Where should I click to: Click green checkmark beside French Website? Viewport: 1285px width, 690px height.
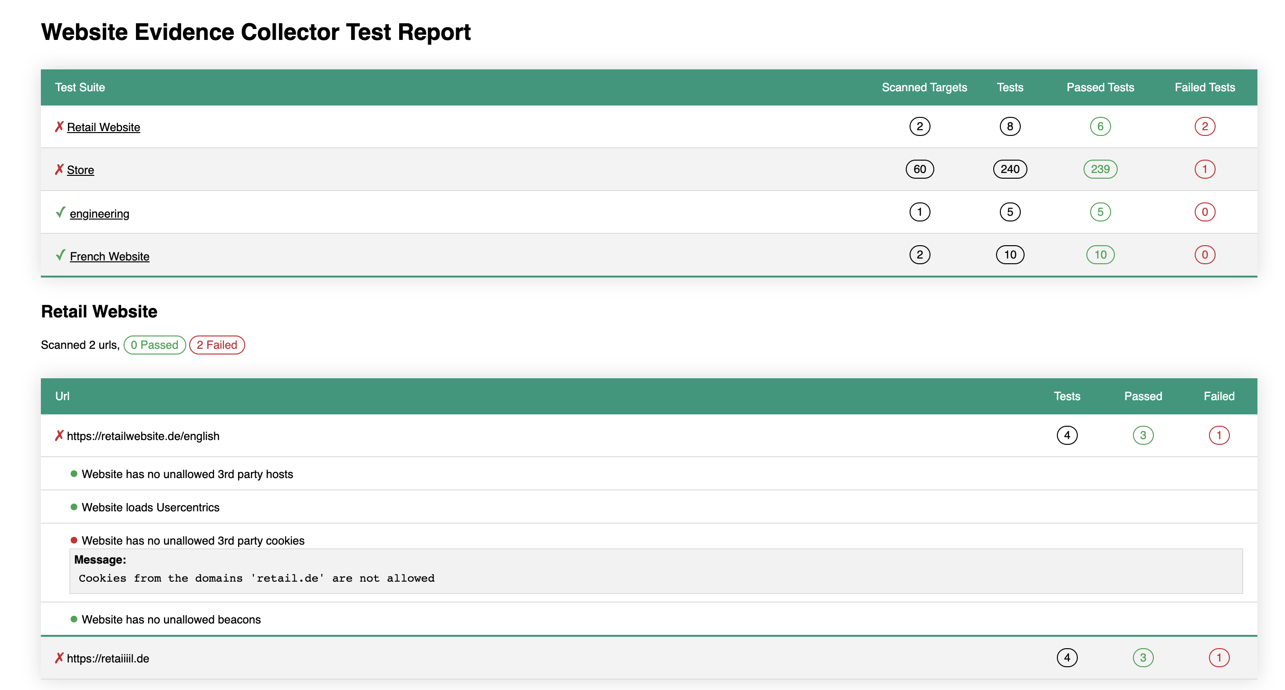pos(60,256)
